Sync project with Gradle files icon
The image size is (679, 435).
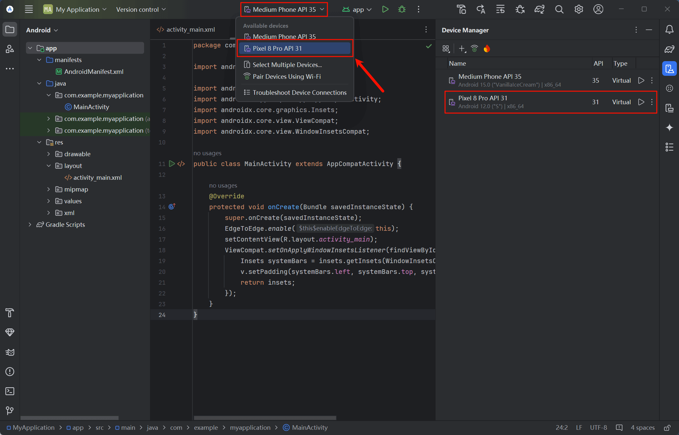click(539, 9)
